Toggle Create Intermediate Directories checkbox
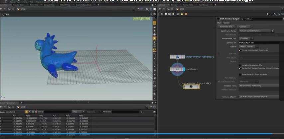Screen dimensions: 284x139 240,50
